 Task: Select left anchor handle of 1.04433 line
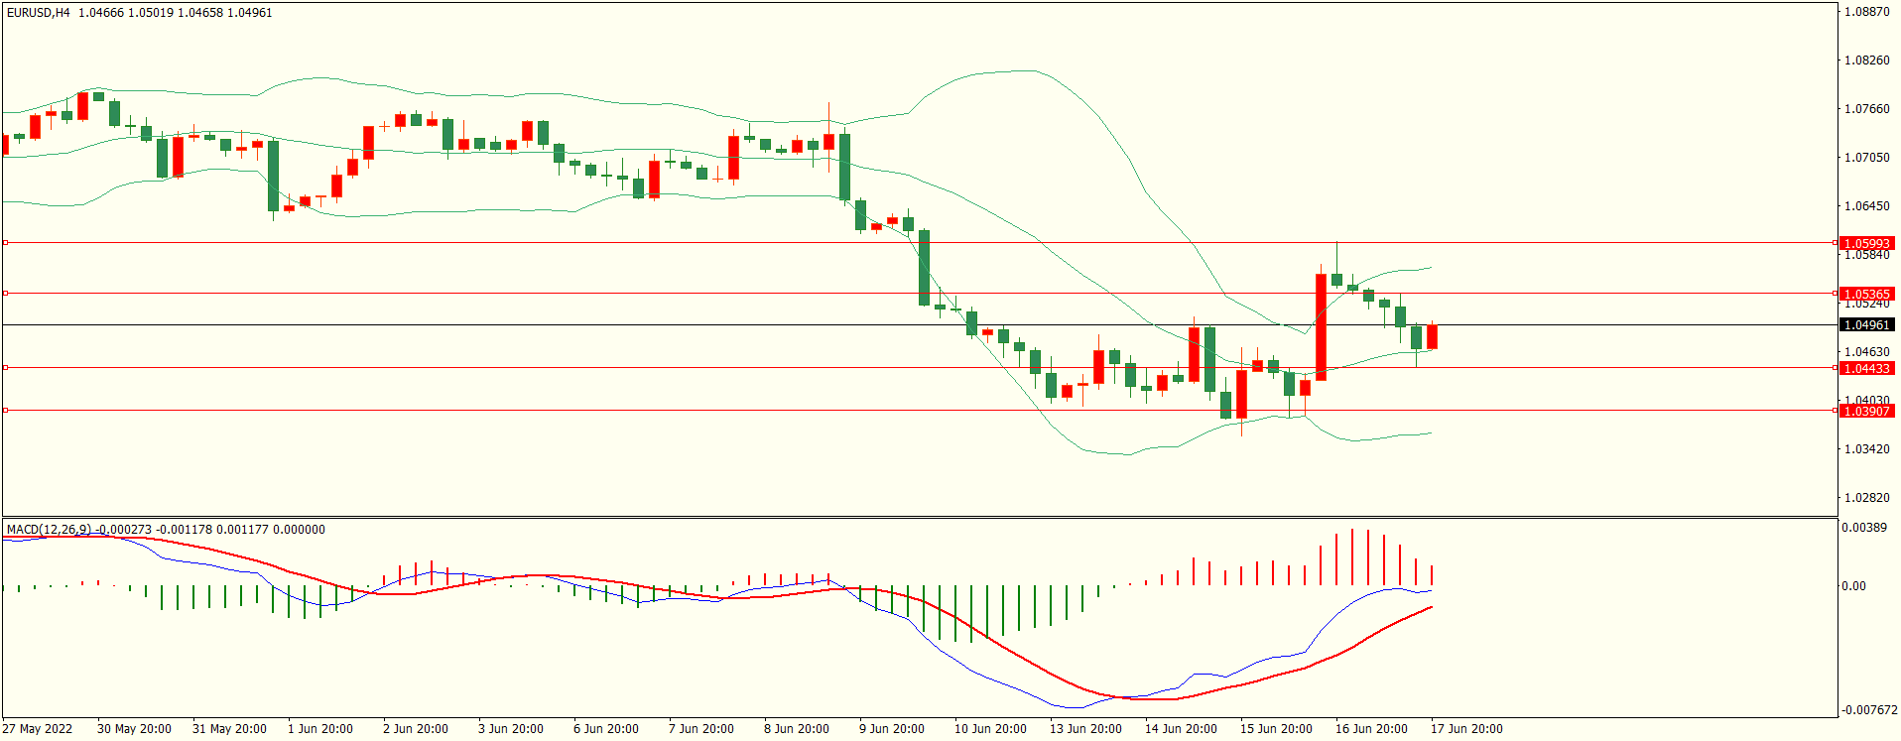click(5, 367)
